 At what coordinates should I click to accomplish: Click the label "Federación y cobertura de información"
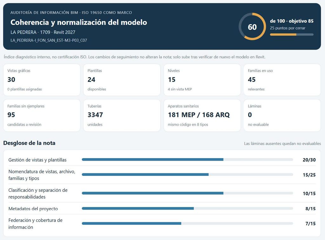36,223
